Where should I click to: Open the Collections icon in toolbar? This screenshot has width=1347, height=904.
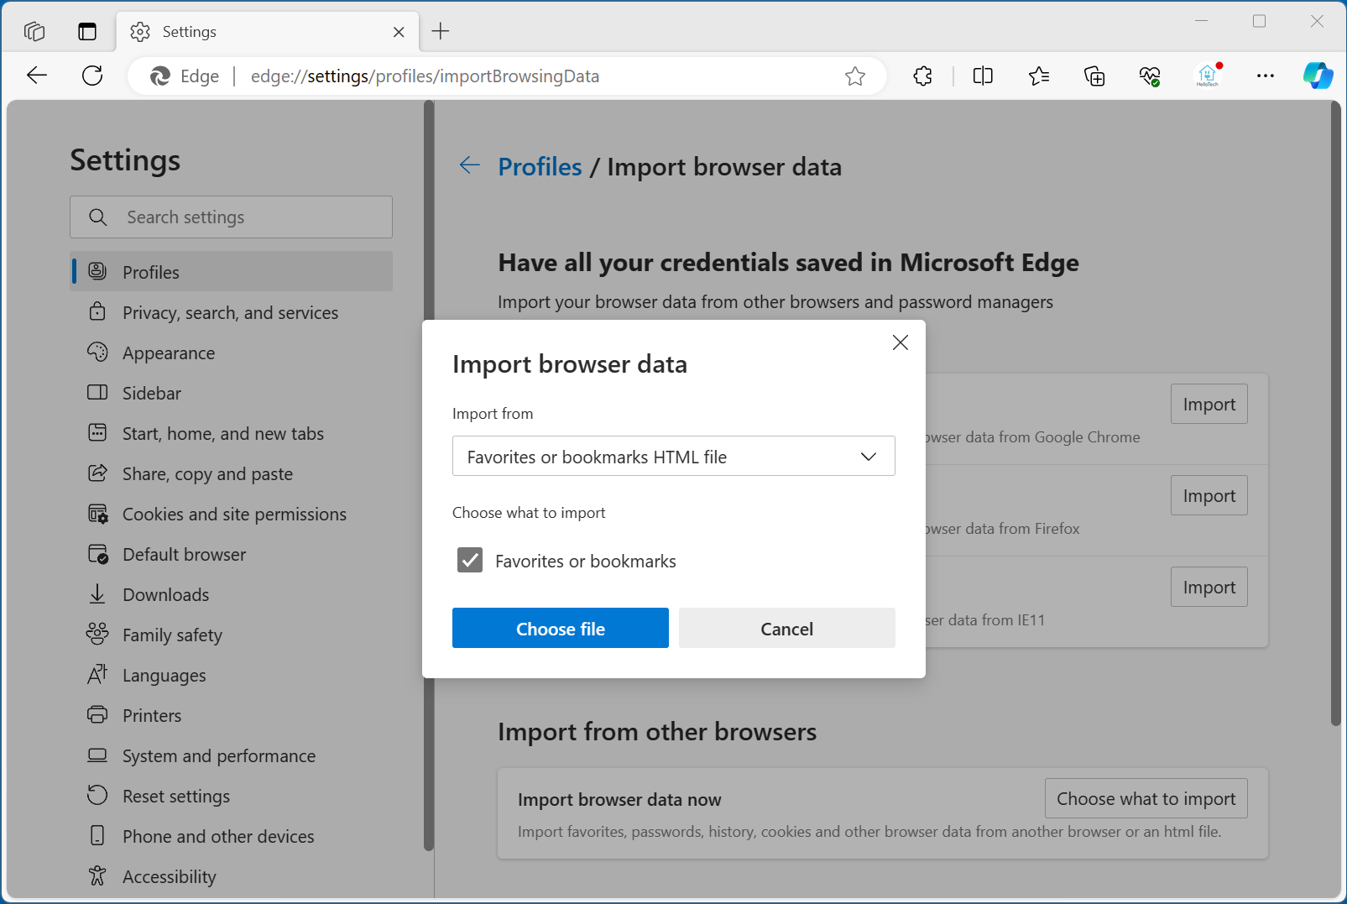point(1094,76)
